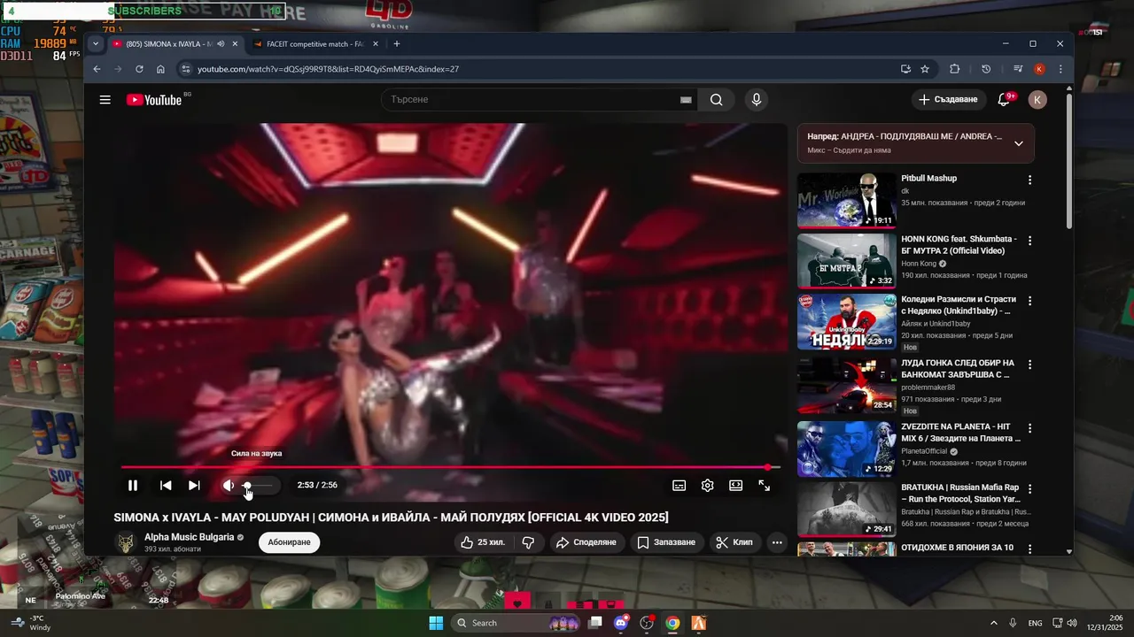Click the magnifier search button
This screenshot has height=637, width=1134.
pos(717,100)
